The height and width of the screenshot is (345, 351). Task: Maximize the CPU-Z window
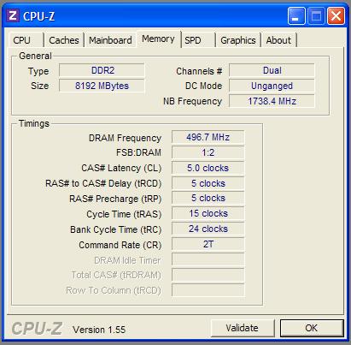click(x=316, y=16)
